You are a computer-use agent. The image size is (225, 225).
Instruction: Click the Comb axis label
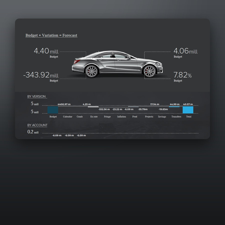(80, 117)
